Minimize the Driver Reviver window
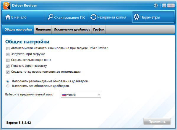Image resolution: width=177 pixels, height=130 pixels. (164, 5)
